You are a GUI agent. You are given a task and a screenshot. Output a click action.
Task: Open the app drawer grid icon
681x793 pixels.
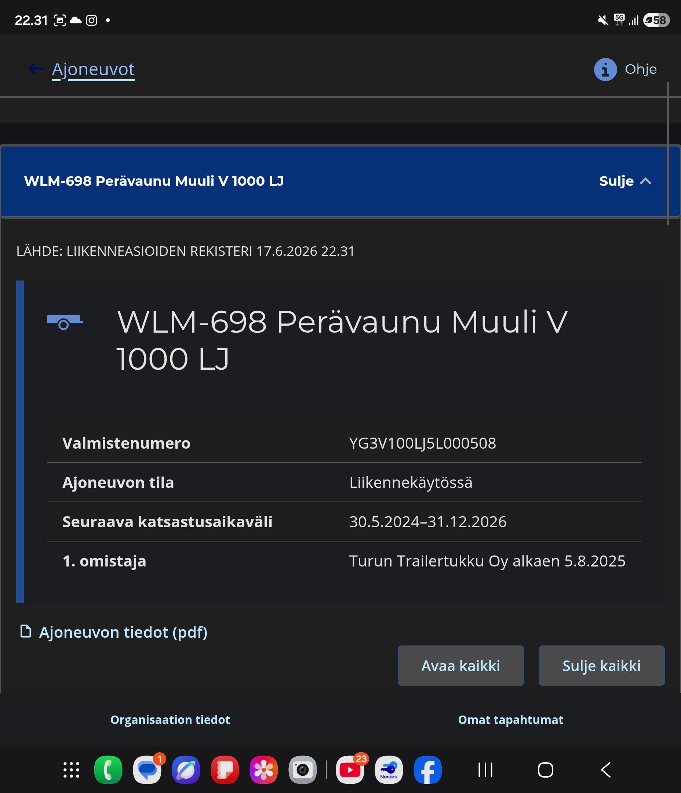[71, 770]
